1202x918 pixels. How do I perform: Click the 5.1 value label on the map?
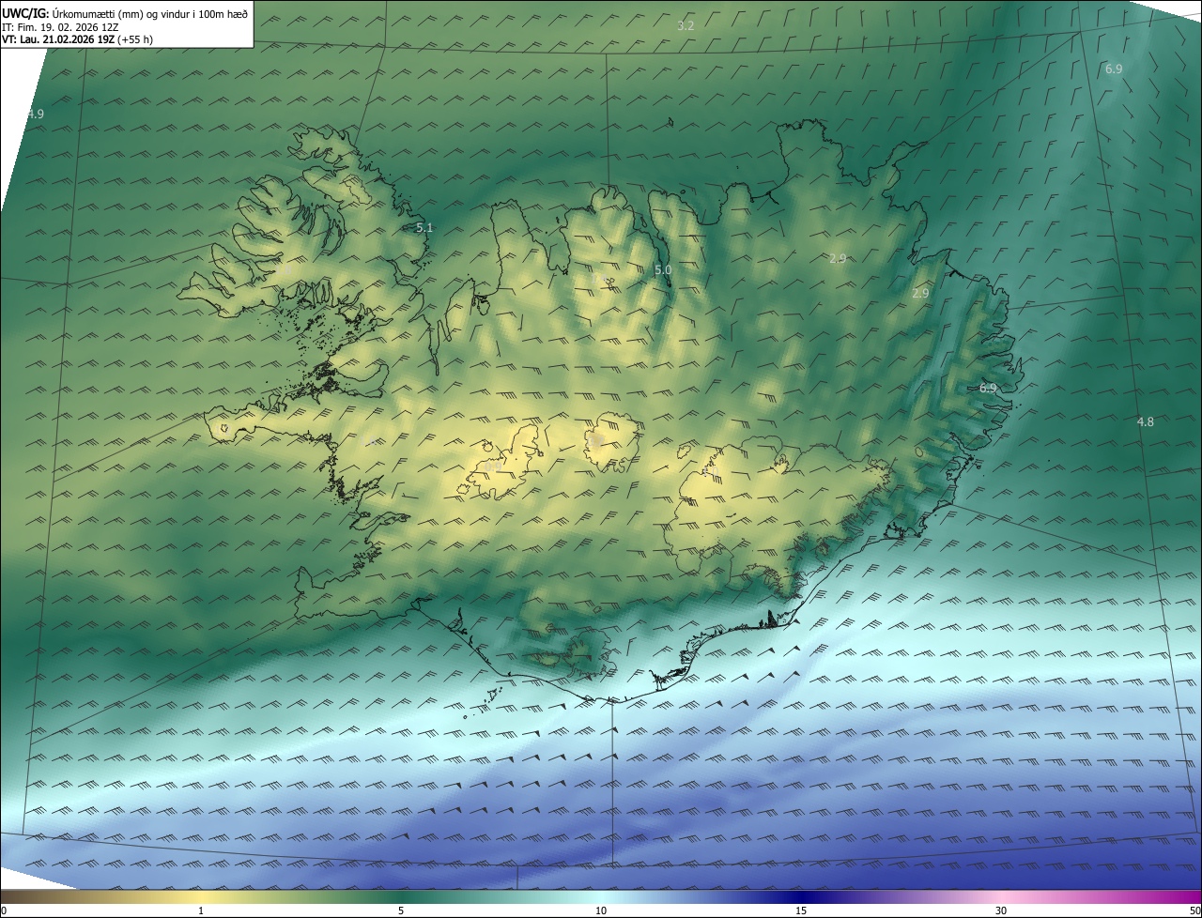(424, 227)
